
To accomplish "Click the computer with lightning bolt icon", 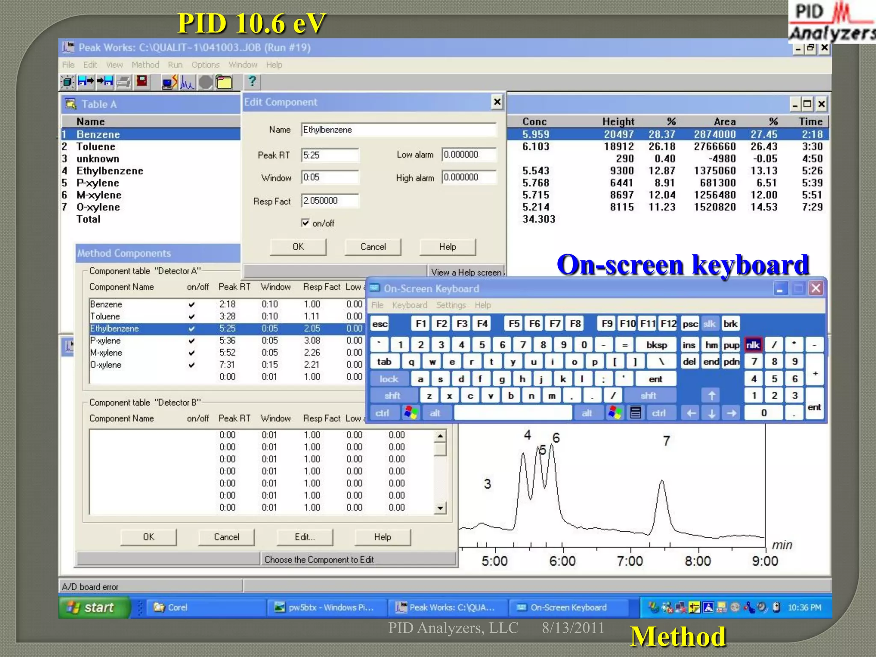I will (169, 82).
